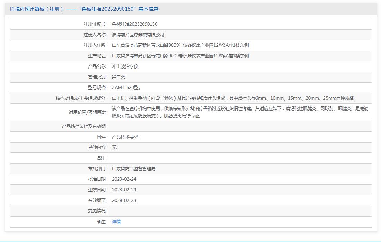This screenshot has height=242, width=381.
Task: Open the 详情 link
Action: pyautogui.click(x=116, y=222)
